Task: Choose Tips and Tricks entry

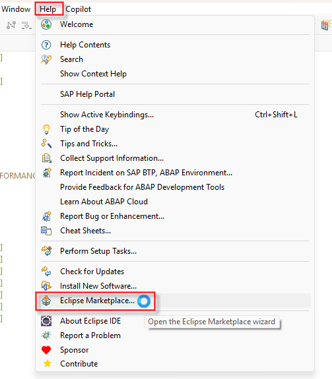Action: click(175, 144)
